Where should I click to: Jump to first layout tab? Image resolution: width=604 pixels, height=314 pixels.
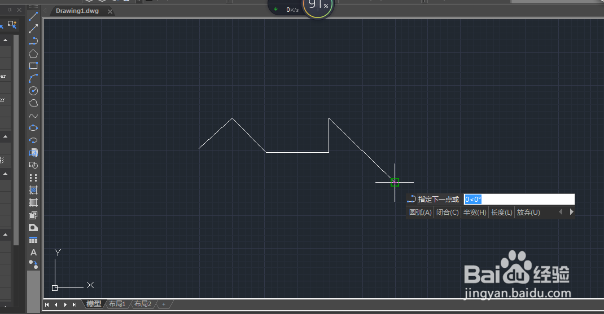pos(47,304)
